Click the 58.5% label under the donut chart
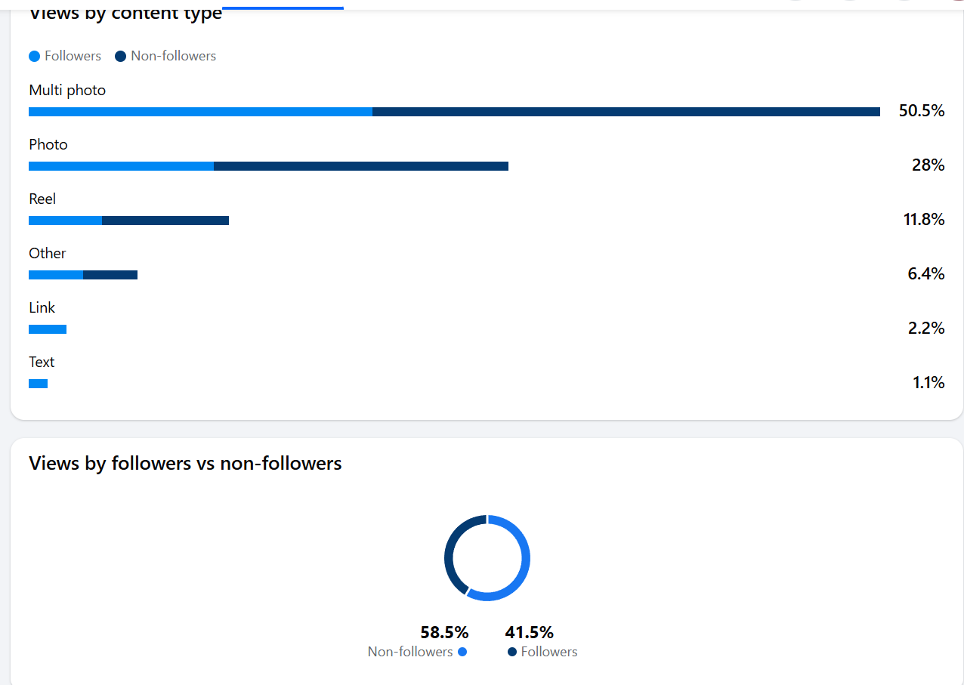Viewport: 964px width, 685px height. tap(444, 632)
